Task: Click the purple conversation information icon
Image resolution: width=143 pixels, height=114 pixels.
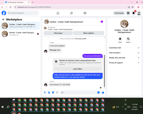Action: [x=102, y=22]
